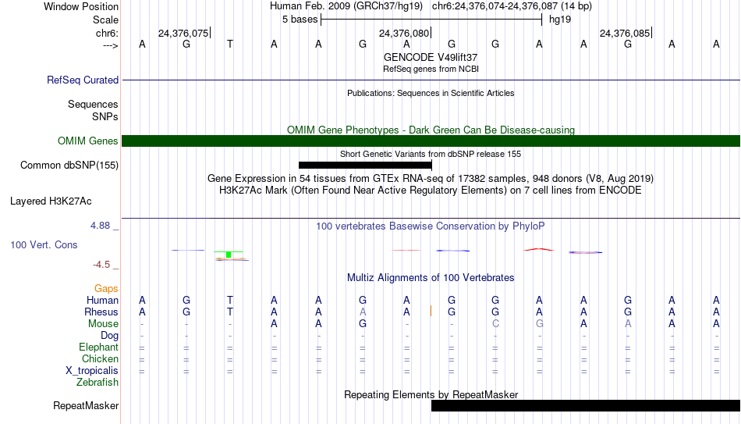Click the Sequences track label
The width and height of the screenshot is (741, 424).
(93, 104)
